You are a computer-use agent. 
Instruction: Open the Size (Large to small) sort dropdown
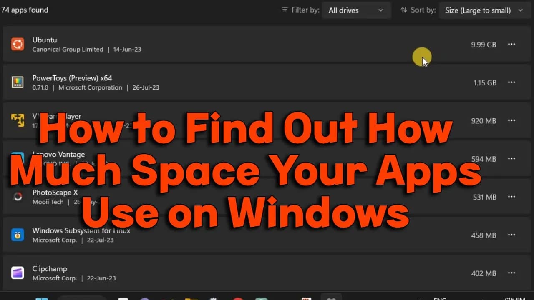484,10
